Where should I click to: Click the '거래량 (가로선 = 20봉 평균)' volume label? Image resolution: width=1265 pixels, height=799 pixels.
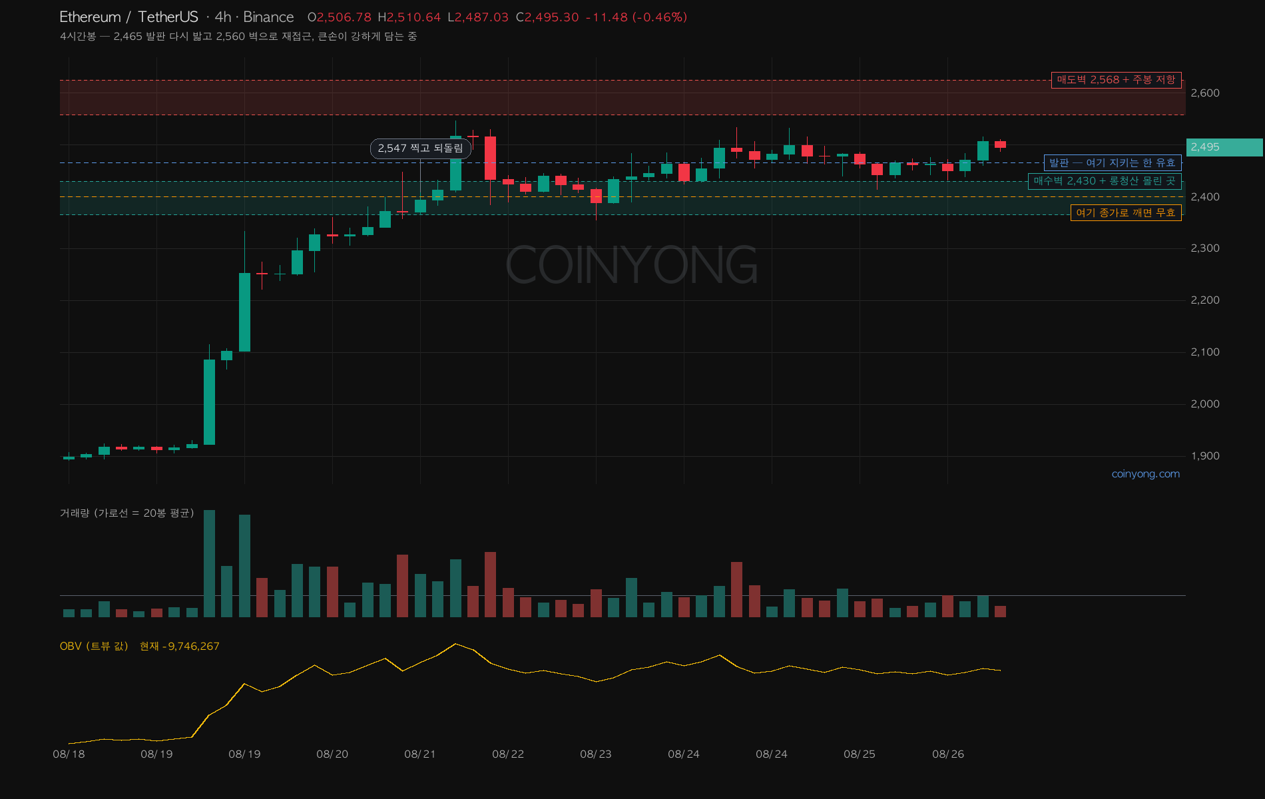[127, 513]
